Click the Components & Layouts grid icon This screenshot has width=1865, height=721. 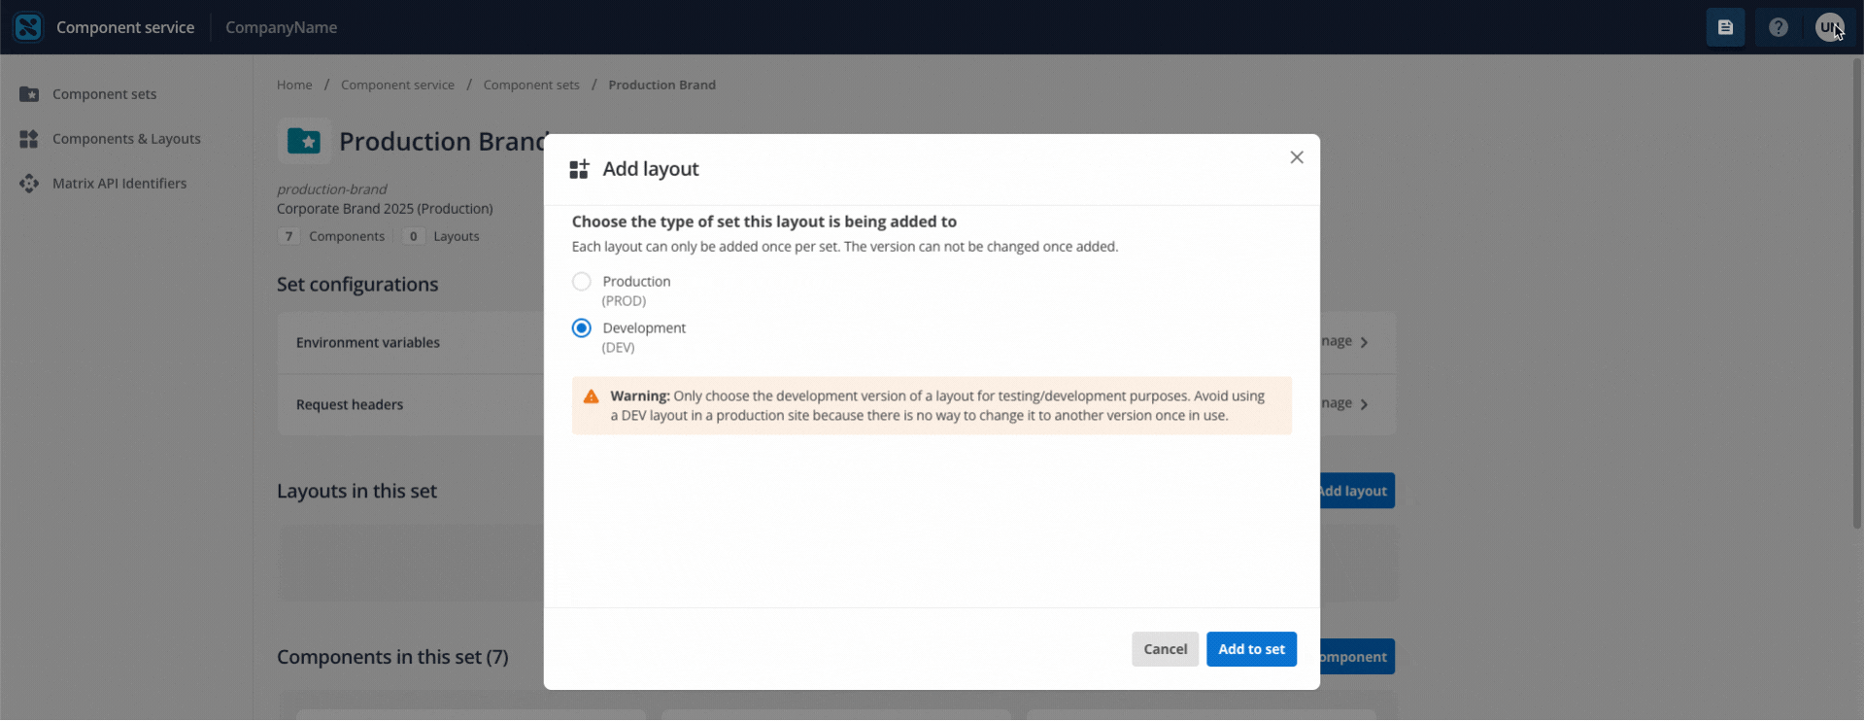click(29, 139)
